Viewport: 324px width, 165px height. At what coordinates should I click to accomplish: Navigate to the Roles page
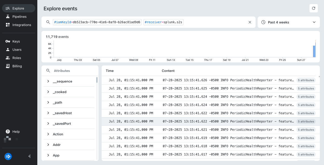tap(19, 58)
